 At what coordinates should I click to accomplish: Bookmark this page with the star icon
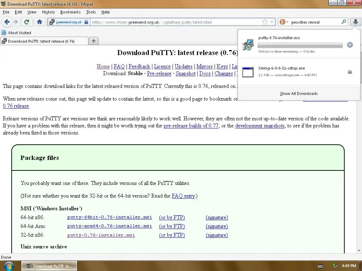[x=264, y=22]
